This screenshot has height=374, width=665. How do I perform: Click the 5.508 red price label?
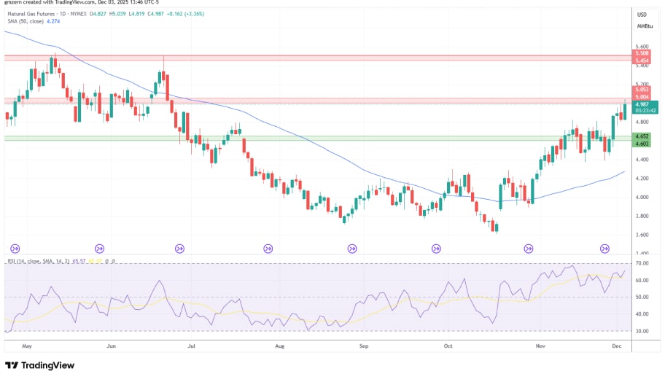[642, 54]
